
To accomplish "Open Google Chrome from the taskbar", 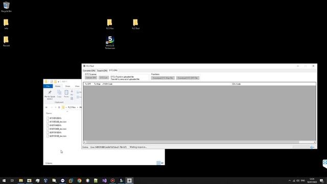I will pos(79,180).
